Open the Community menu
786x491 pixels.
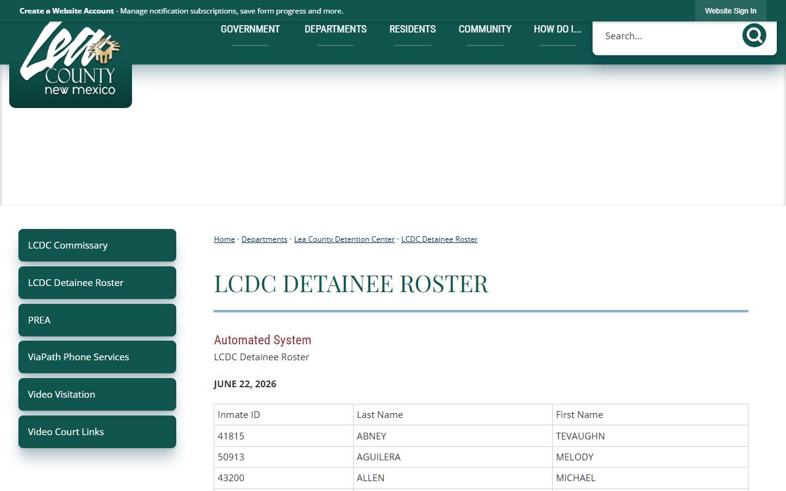tap(485, 29)
